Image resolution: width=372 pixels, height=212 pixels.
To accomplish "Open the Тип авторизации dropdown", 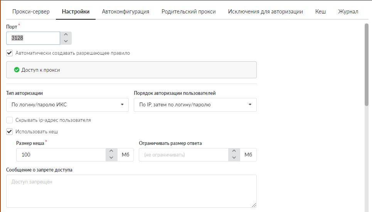I will 67,104.
